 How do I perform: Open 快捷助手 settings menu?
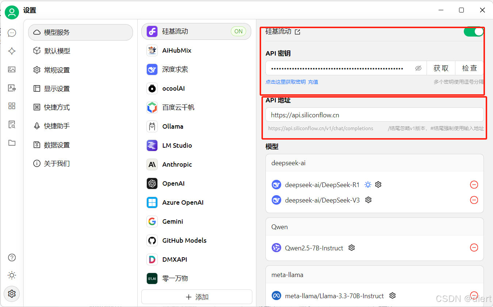[x=80, y=126]
